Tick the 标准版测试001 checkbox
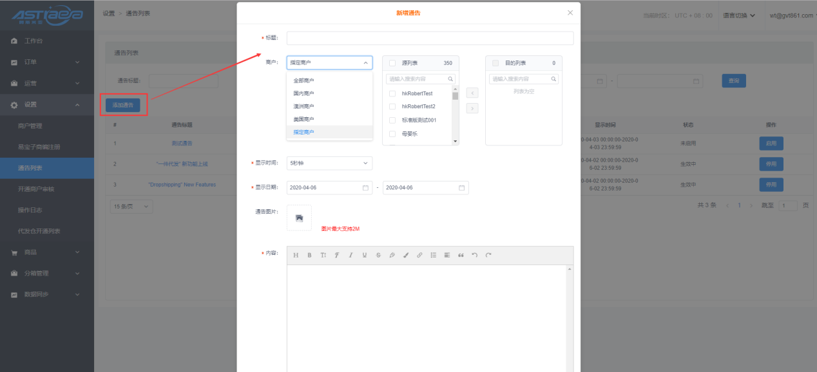Viewport: 817px width, 372px height. (x=392, y=120)
